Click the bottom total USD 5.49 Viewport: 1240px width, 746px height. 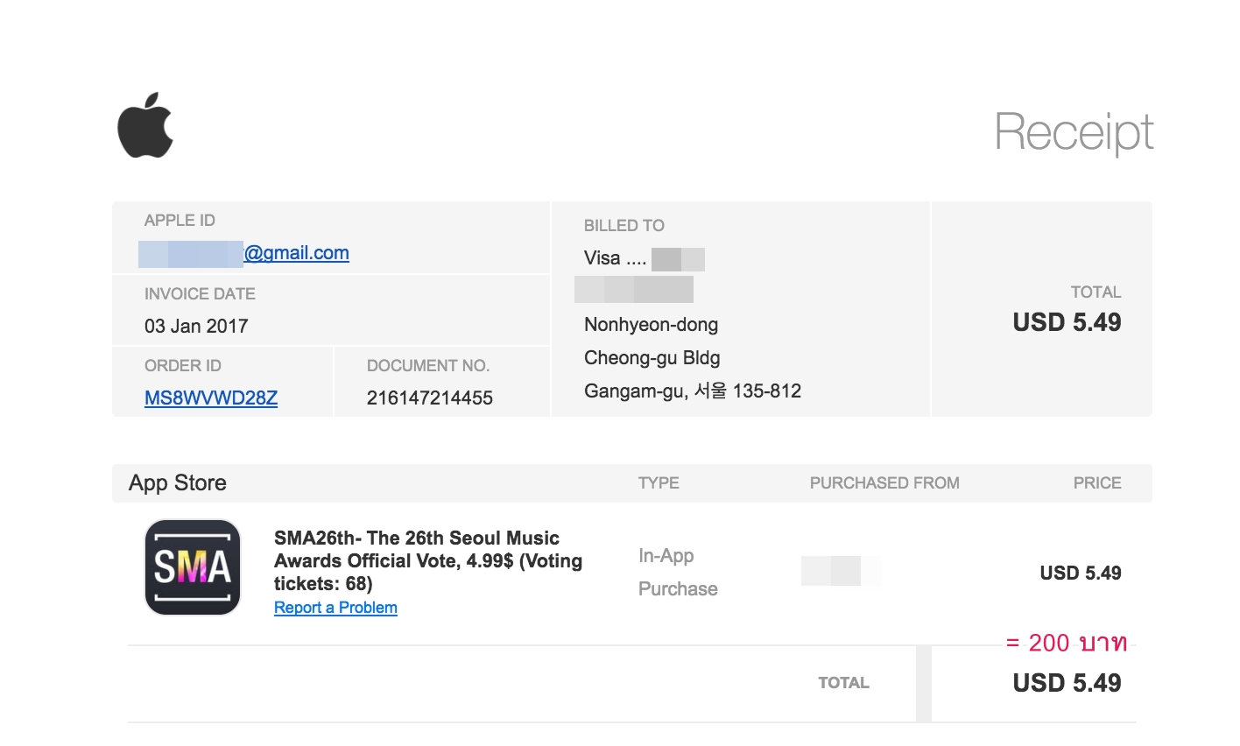(x=1067, y=683)
